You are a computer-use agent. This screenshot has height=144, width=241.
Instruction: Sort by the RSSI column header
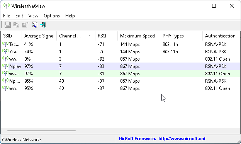pyautogui.click(x=106, y=36)
